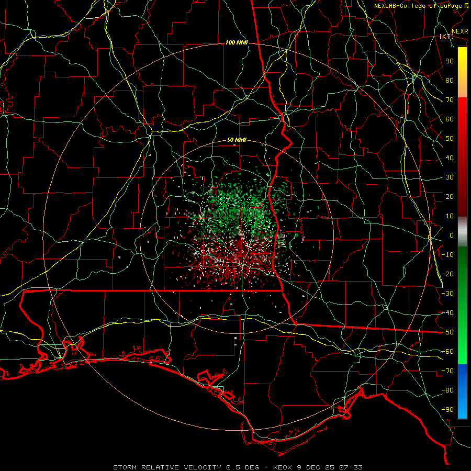Click the -70 value on the velocity scale

[447, 371]
